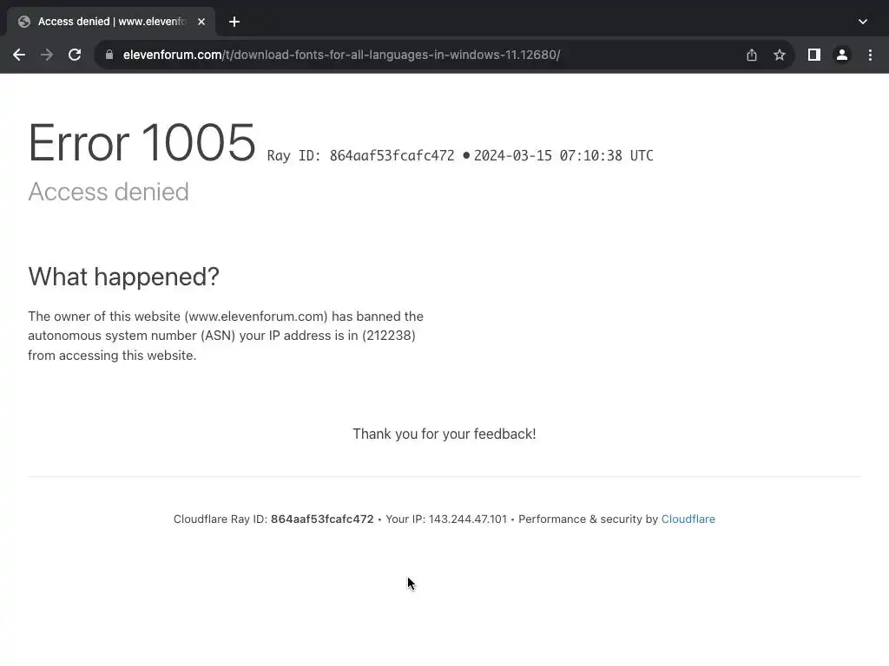Viewport: 889px width, 666px height.
Task: Close the Access denied tab
Action: 201,22
